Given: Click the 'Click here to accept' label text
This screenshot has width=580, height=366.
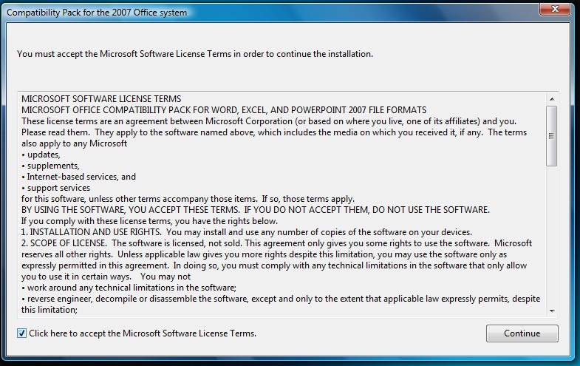Looking at the screenshot, I should (143, 333).
